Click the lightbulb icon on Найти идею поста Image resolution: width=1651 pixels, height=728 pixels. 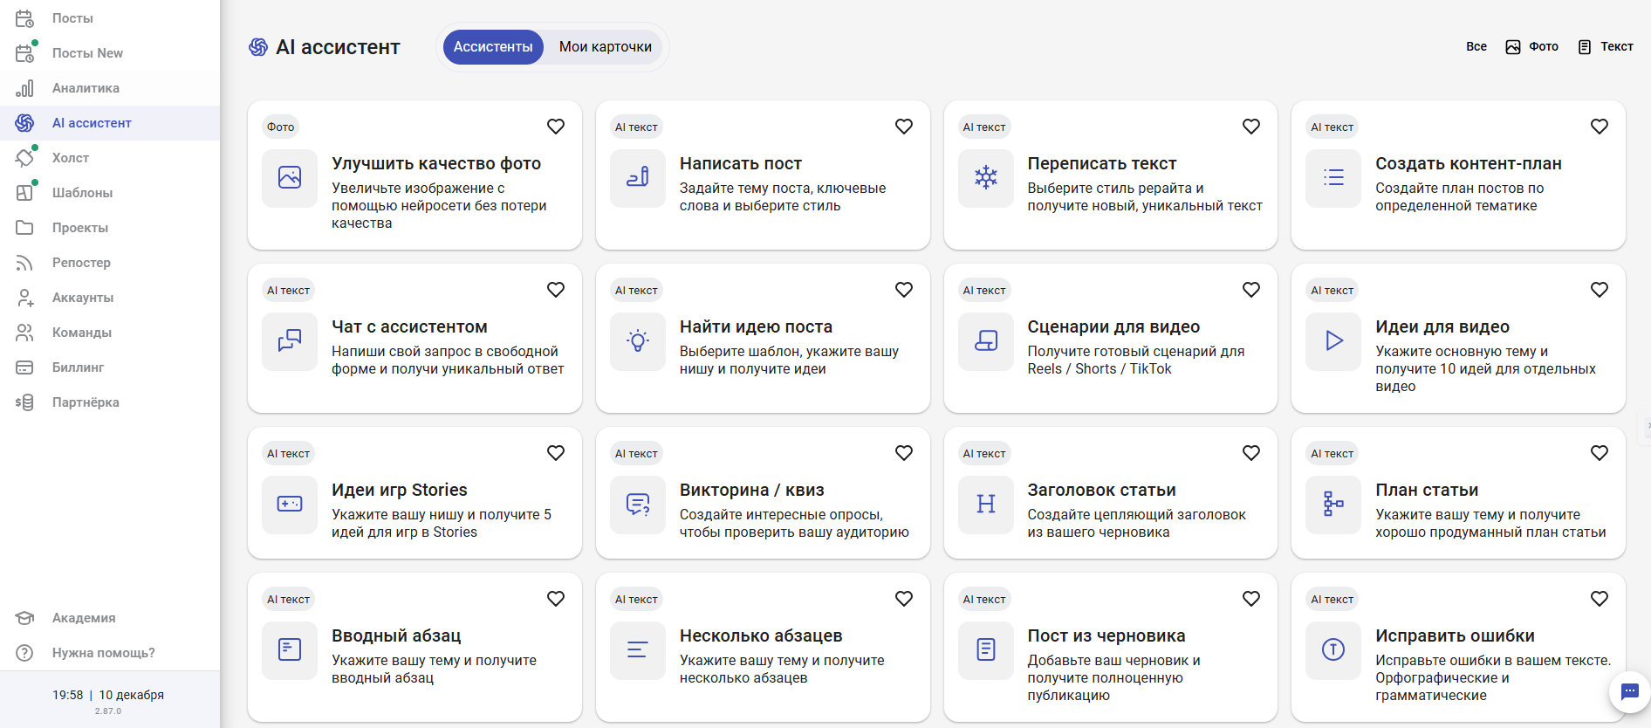click(638, 340)
